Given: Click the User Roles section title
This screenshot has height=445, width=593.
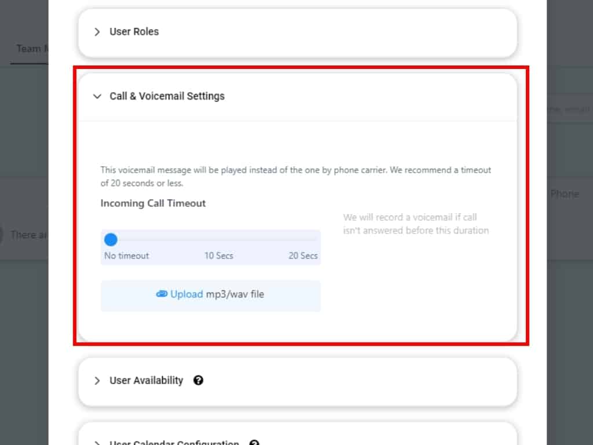Looking at the screenshot, I should tap(134, 32).
